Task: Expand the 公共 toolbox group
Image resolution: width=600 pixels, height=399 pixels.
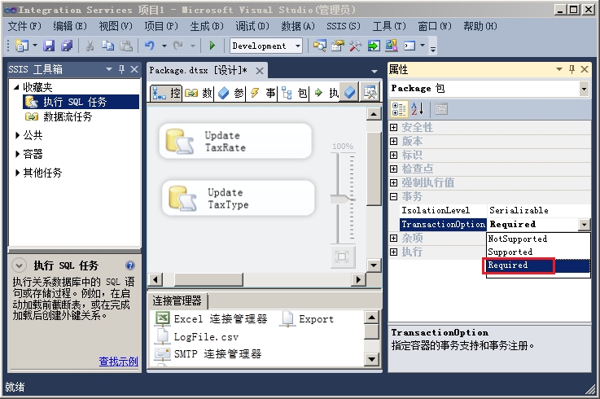Action: [17, 135]
